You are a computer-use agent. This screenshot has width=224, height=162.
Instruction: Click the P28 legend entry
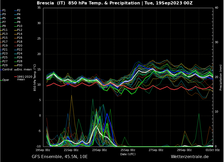pos(18,61)
